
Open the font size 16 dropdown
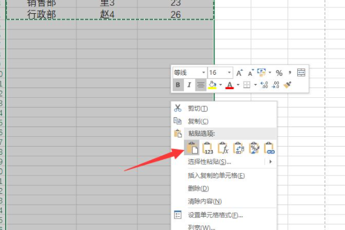(x=229, y=72)
